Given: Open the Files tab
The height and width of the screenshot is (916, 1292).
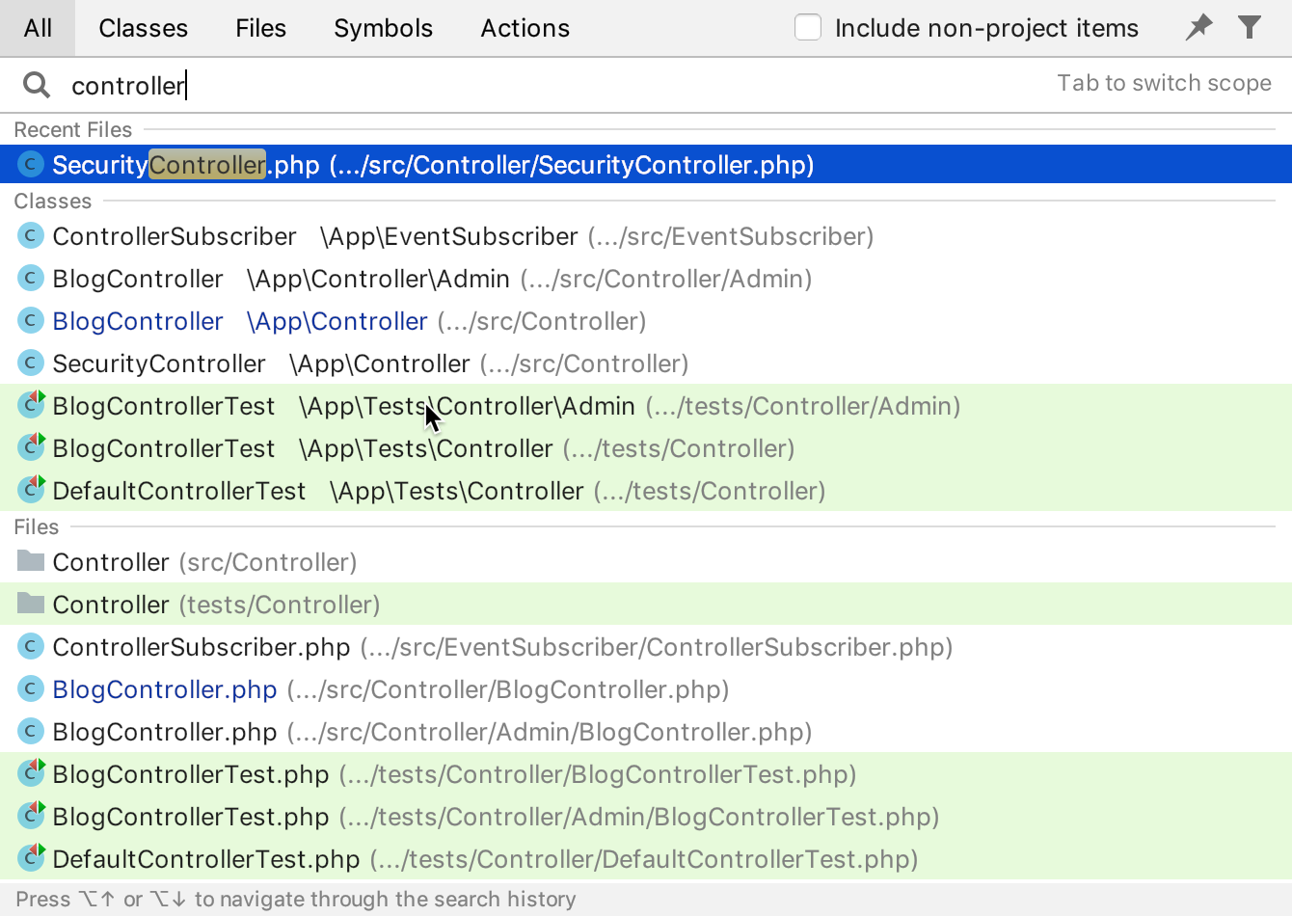Looking at the screenshot, I should tap(260, 28).
